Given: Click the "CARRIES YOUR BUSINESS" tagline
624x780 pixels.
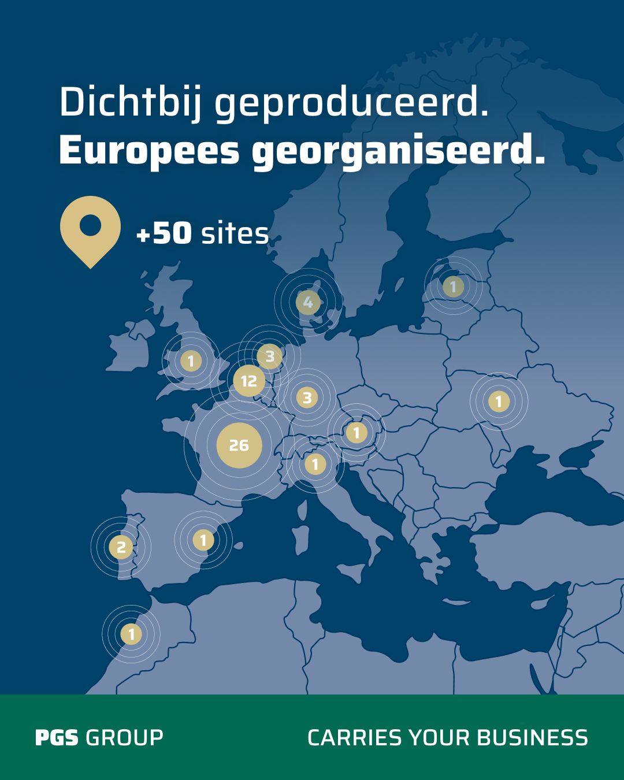Looking at the screenshot, I should click(448, 738).
